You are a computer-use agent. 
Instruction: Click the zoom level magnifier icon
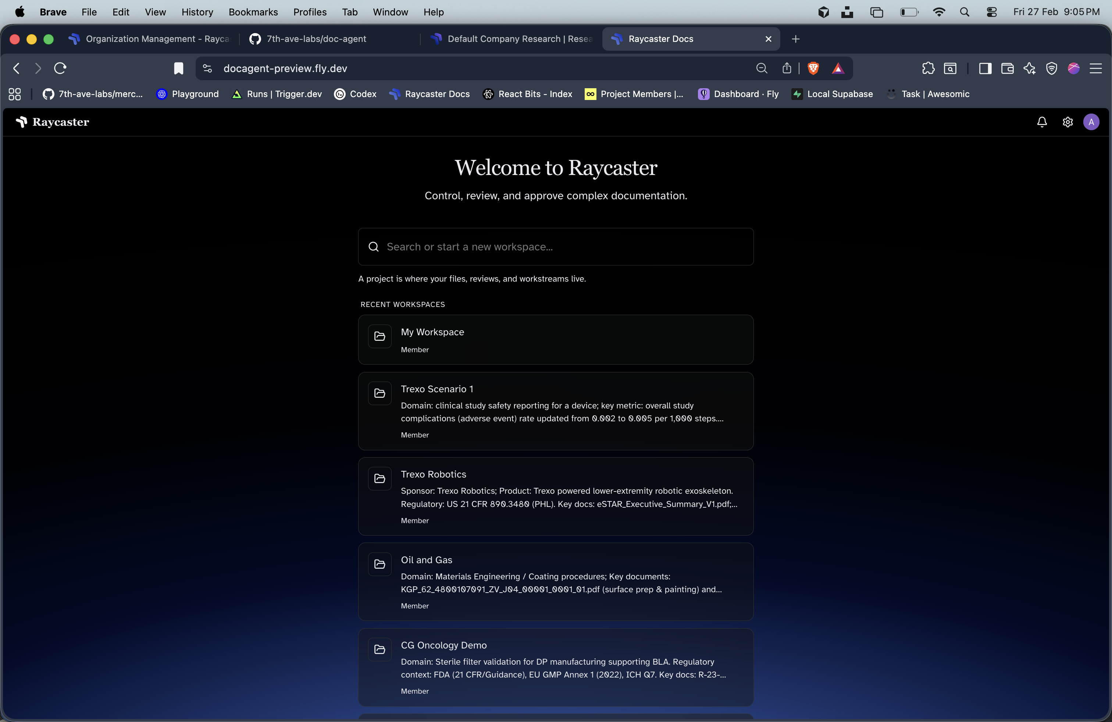click(761, 69)
